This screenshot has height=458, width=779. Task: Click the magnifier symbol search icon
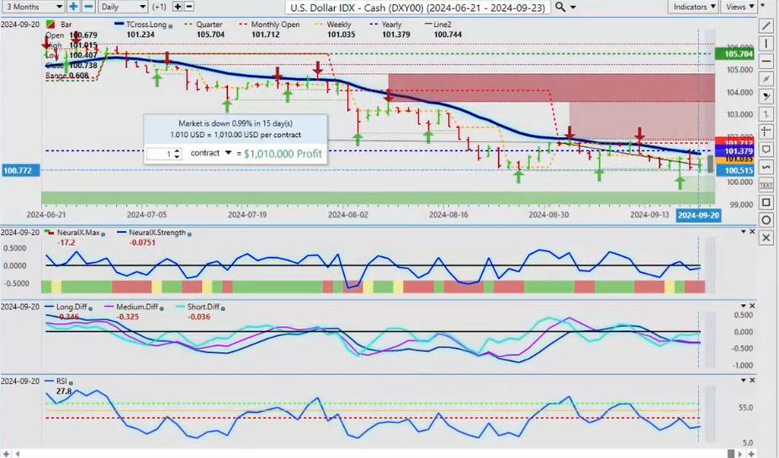(x=560, y=7)
